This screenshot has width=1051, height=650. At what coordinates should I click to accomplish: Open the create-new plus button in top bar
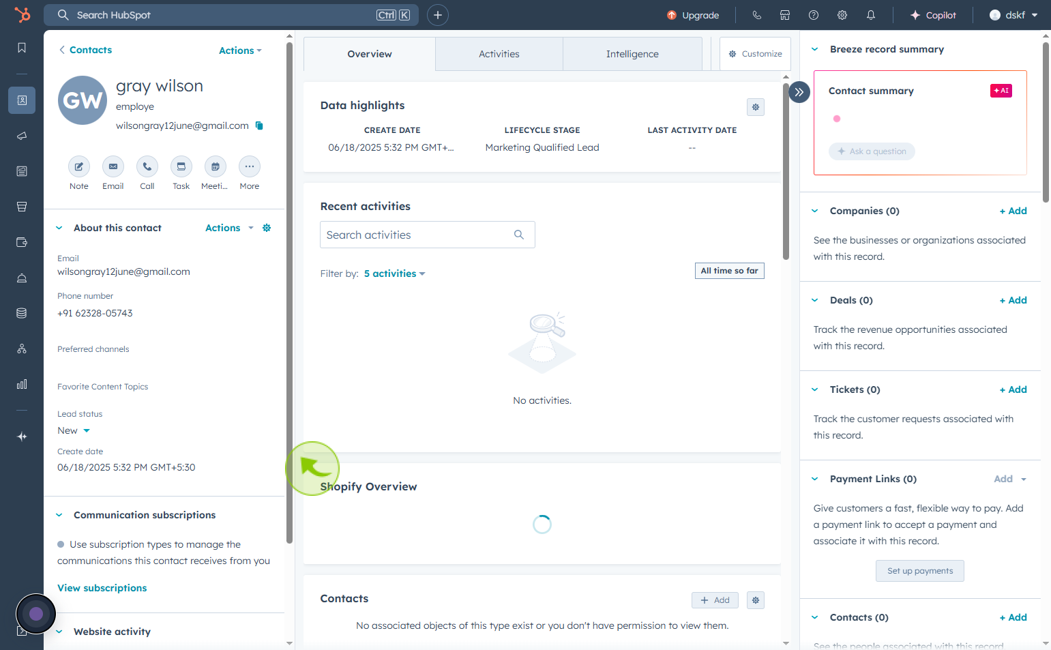pos(438,15)
